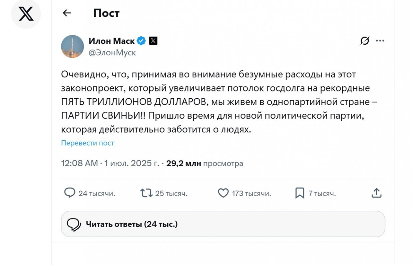Image resolution: width=412 pixels, height=265 pixels.
Task: Click the reply speech bubble icon
Action: [70, 193]
